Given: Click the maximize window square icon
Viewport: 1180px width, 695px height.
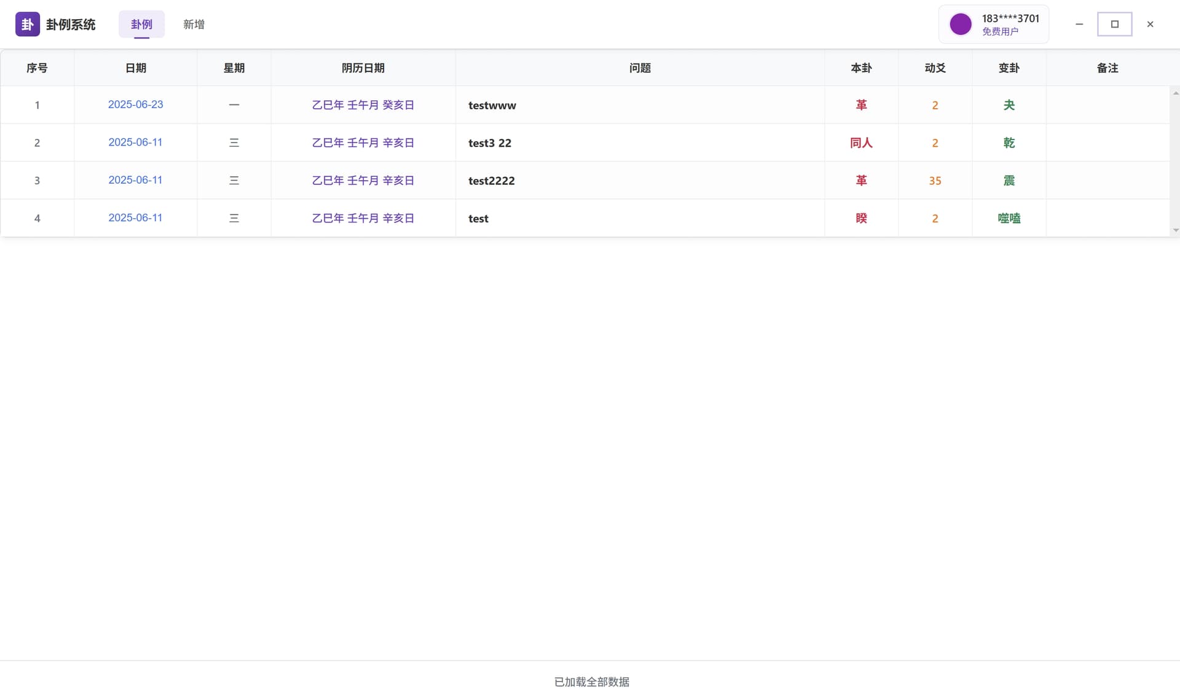Looking at the screenshot, I should coord(1114,24).
